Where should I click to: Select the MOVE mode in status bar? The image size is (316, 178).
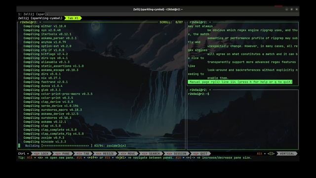click(128, 154)
